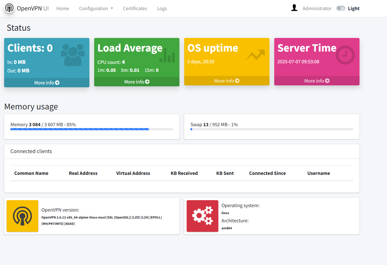Click the Clients: 0 heading

[x=30, y=48]
